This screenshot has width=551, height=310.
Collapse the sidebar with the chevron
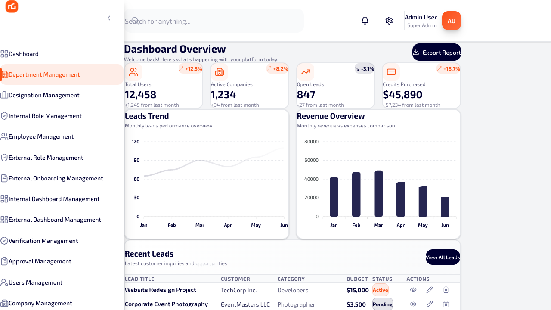click(109, 18)
